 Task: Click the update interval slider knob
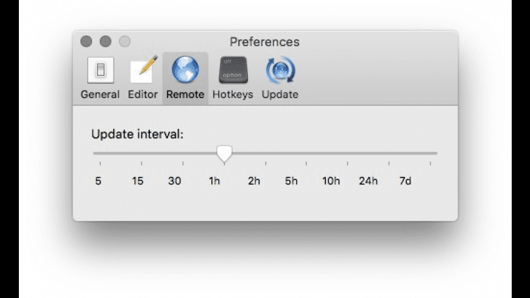tap(224, 154)
